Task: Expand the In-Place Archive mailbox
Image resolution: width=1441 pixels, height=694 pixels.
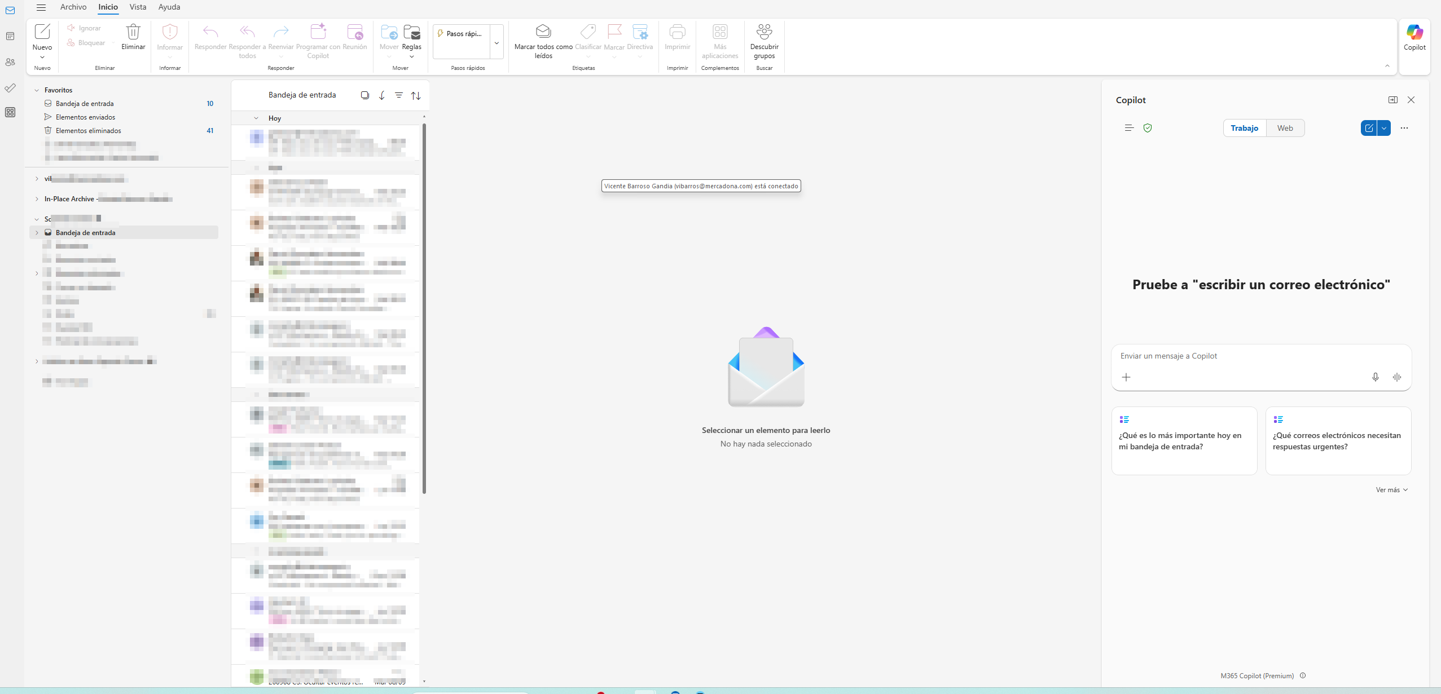Action: [x=37, y=199]
